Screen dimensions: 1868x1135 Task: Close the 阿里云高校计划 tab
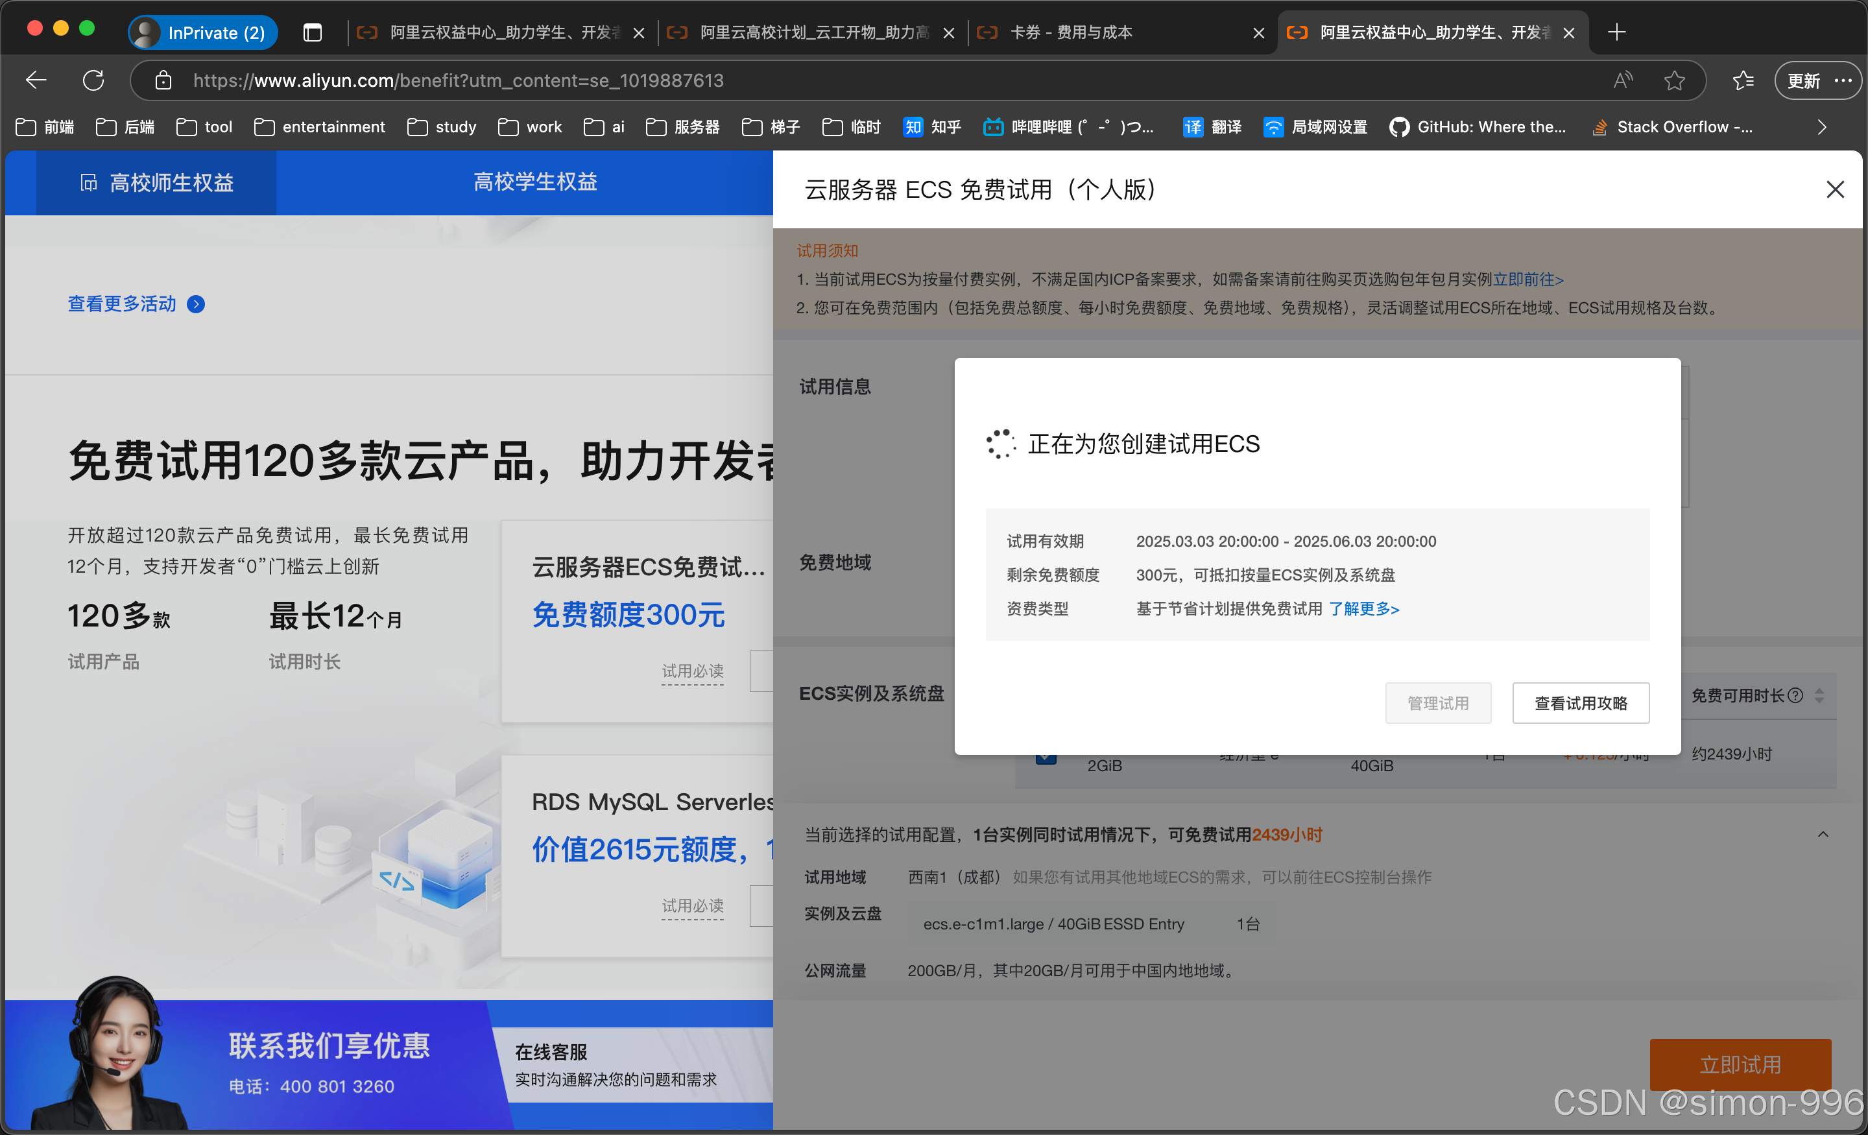pos(948,32)
